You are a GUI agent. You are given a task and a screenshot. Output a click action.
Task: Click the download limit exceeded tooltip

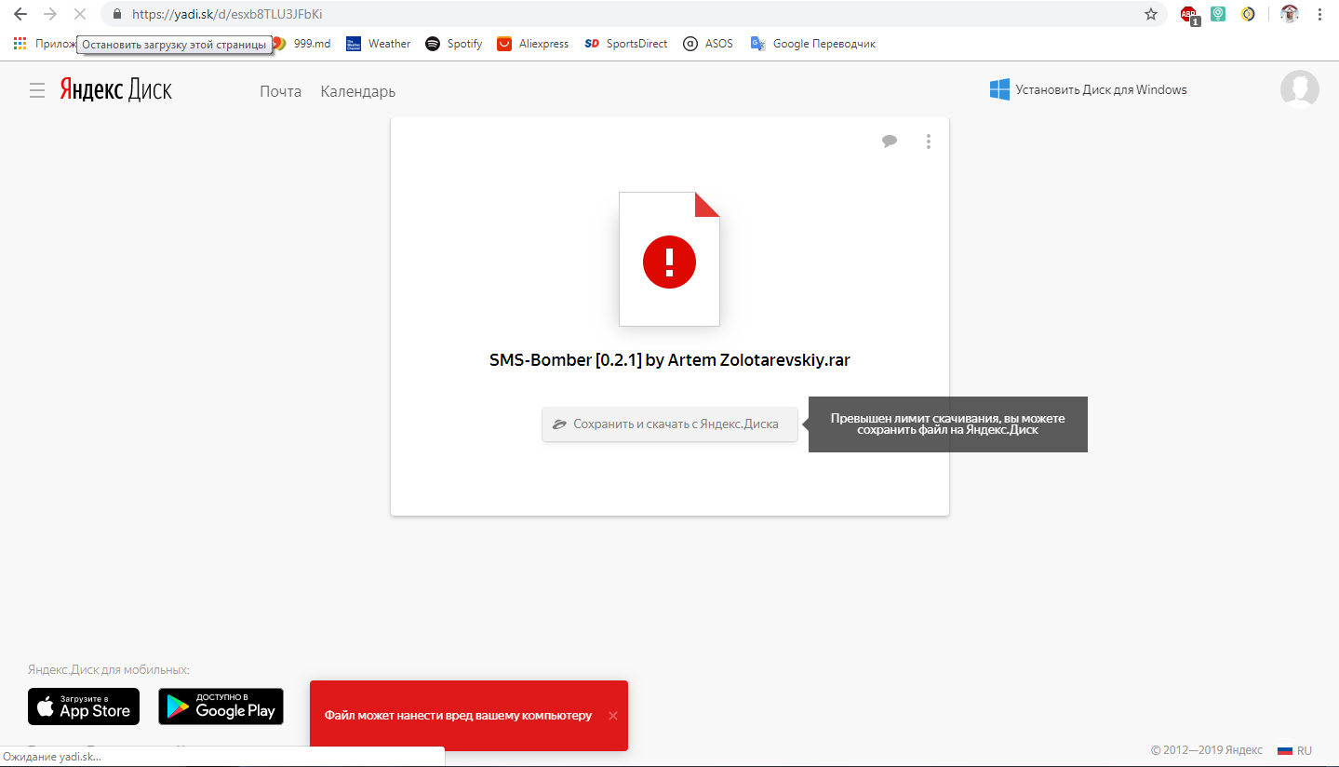(x=947, y=424)
